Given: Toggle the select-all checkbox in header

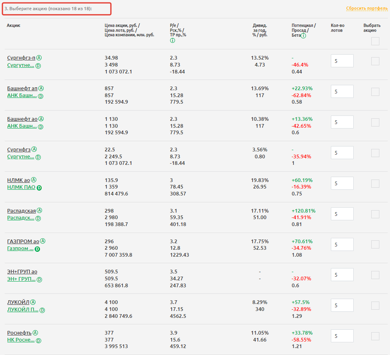Looking at the screenshot, I should pos(375,41).
